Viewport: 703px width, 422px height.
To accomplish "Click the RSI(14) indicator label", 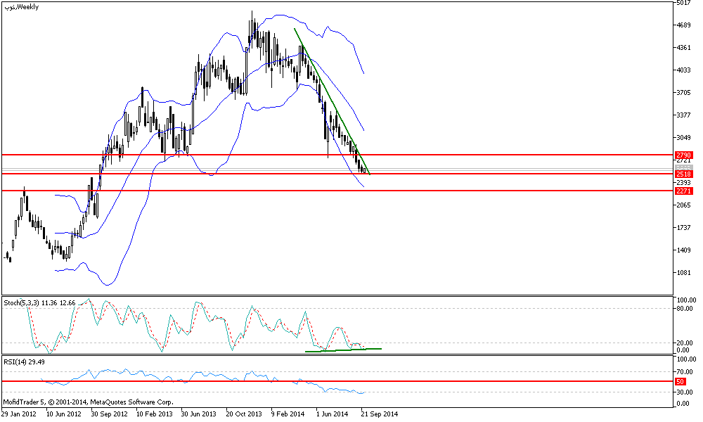I will [15, 364].
